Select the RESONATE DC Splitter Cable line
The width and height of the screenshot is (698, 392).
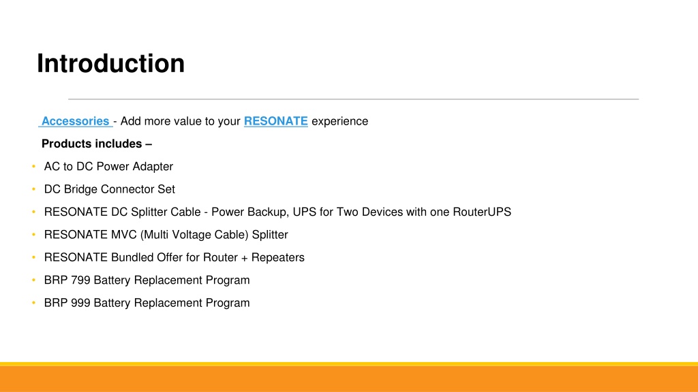point(277,212)
